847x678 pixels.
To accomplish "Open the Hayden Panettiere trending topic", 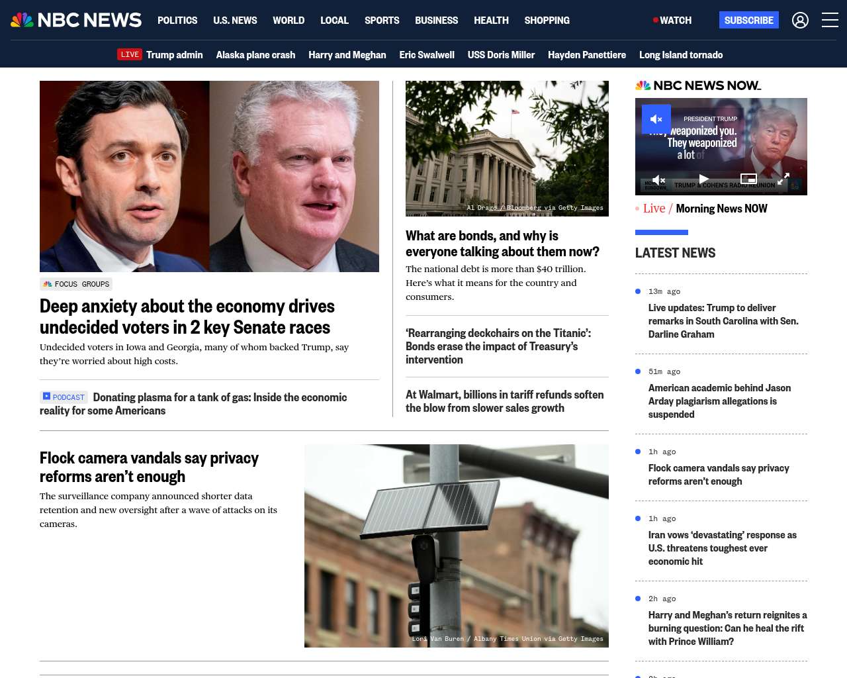I will [587, 55].
